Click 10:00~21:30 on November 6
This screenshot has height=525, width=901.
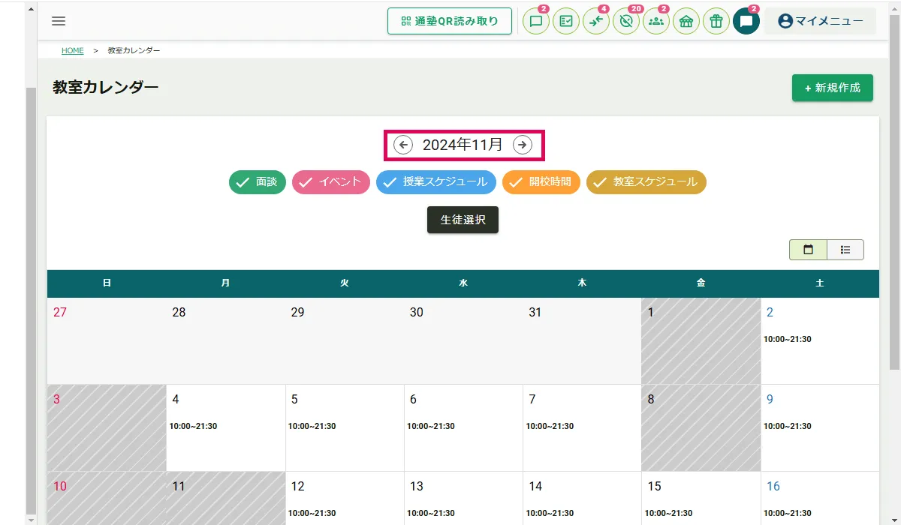point(431,426)
